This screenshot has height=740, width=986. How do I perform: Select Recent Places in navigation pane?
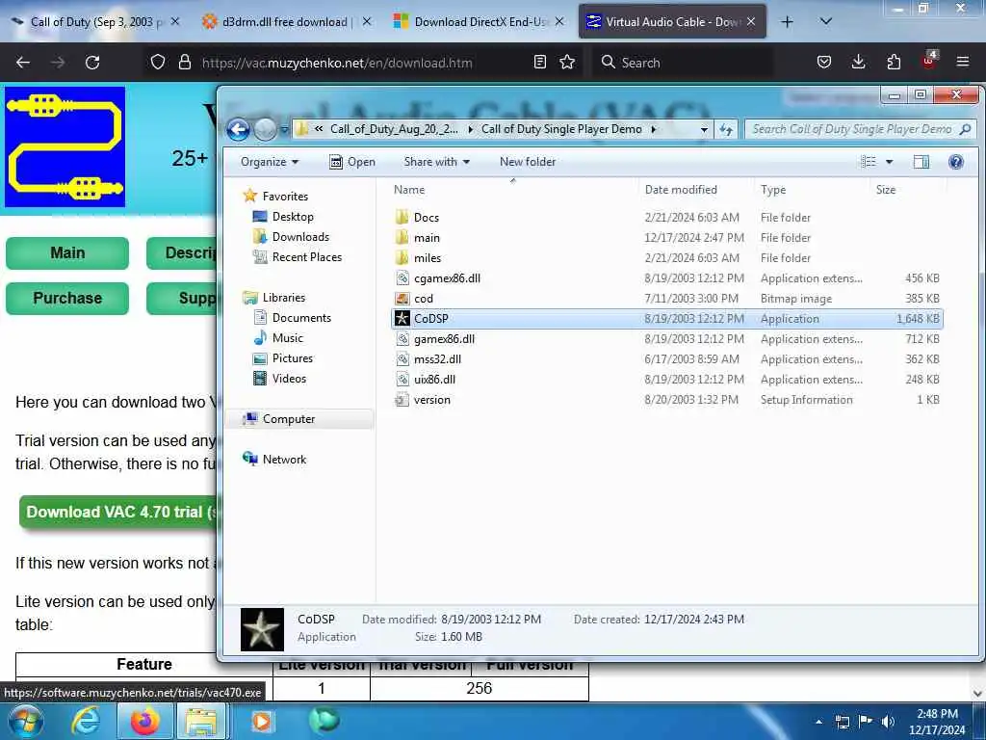click(x=306, y=256)
